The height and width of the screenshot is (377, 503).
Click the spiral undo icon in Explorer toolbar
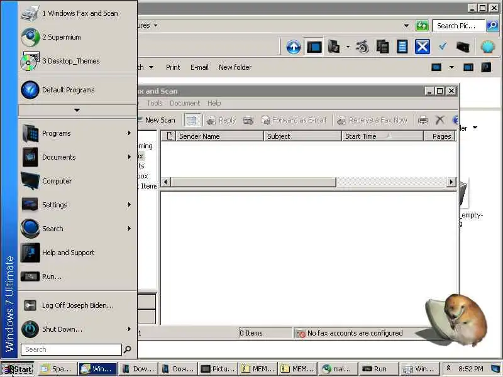pos(363,47)
